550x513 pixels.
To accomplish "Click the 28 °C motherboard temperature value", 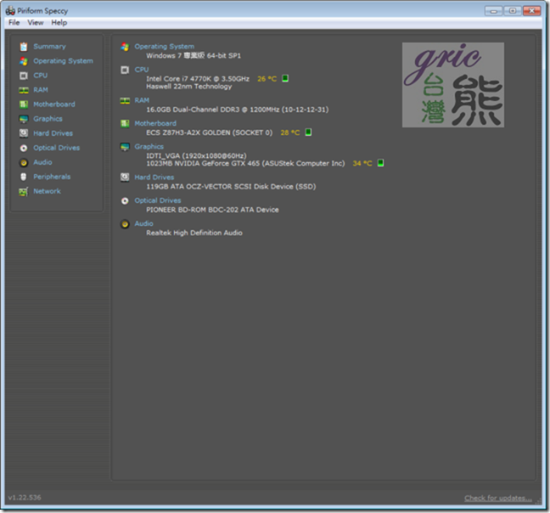I will (290, 132).
